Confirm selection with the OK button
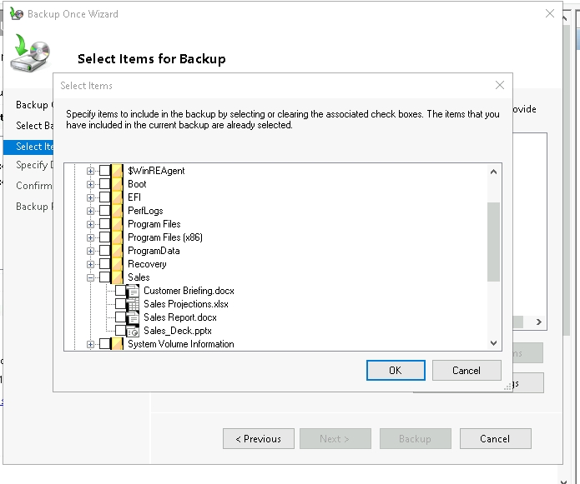The image size is (580, 484). [395, 370]
